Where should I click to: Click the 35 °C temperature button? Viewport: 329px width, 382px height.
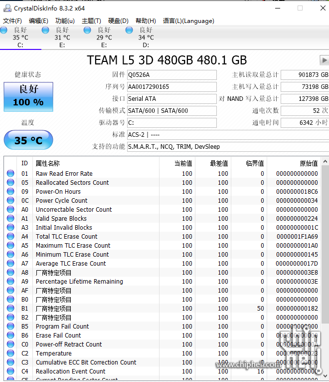(28, 140)
